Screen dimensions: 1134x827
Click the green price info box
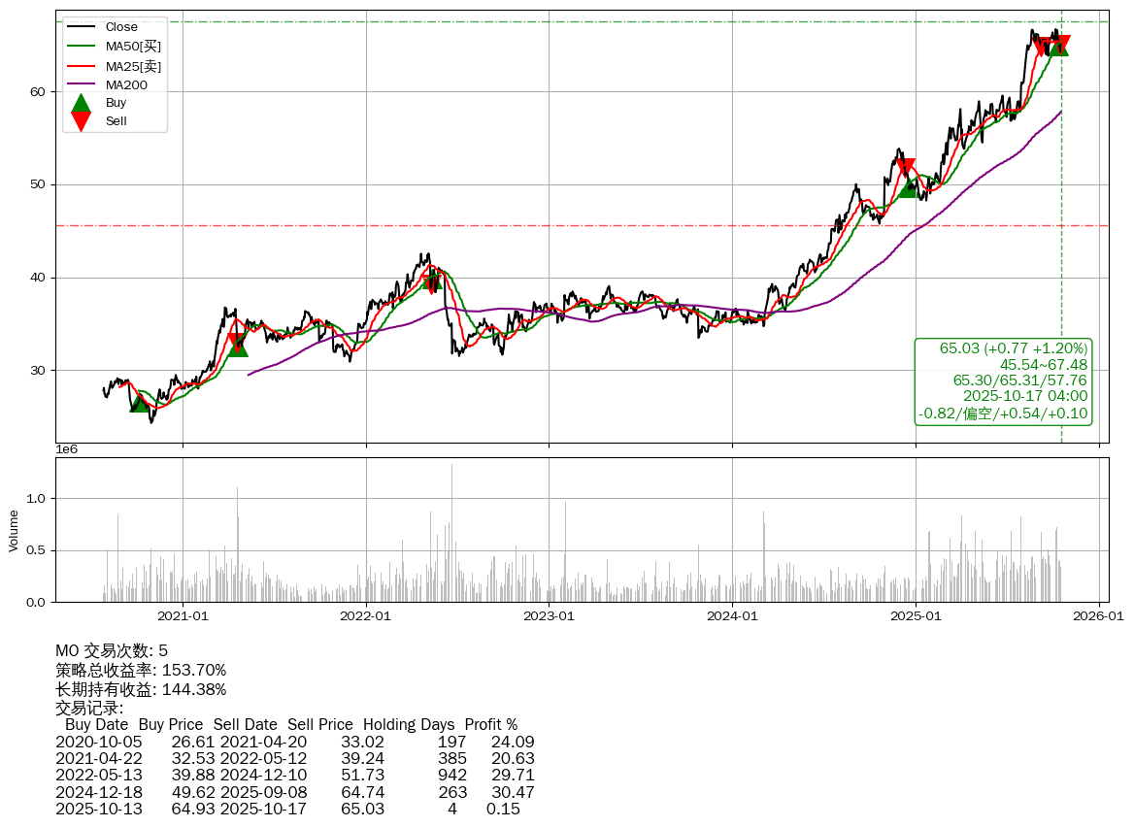1004,380
